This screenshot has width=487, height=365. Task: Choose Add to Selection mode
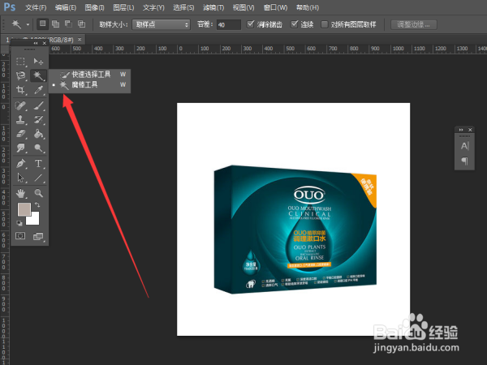(x=56, y=24)
